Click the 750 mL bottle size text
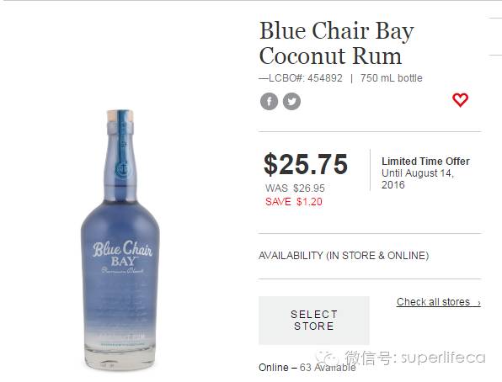The image size is (502, 382). coord(391,78)
